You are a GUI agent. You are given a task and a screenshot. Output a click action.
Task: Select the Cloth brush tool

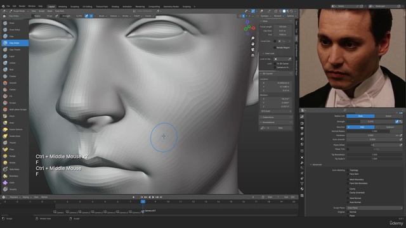(15, 182)
